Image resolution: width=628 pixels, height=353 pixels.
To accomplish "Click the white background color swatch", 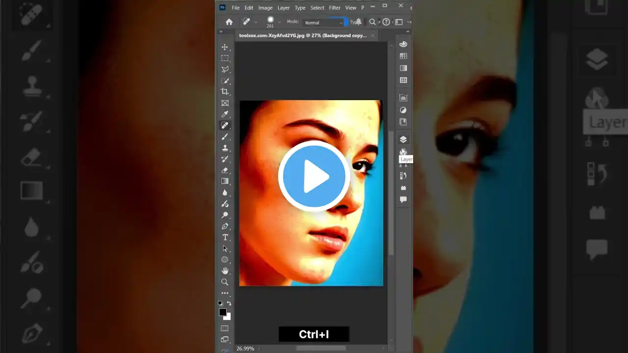I will pyautogui.click(x=227, y=317).
